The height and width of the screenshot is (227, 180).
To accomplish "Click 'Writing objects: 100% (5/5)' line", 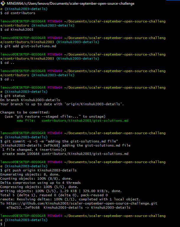I will 61,191.
